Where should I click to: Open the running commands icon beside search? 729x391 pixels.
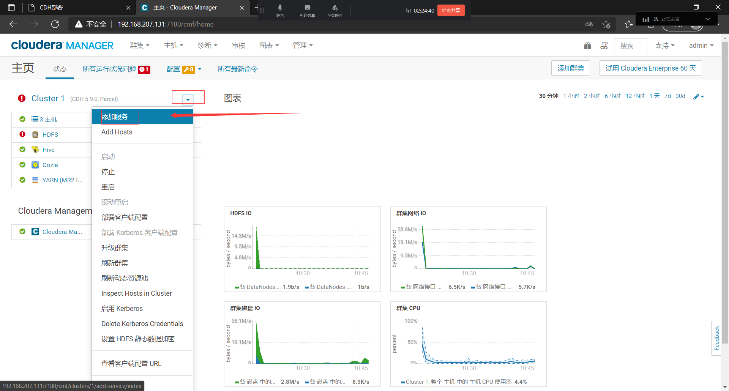604,46
